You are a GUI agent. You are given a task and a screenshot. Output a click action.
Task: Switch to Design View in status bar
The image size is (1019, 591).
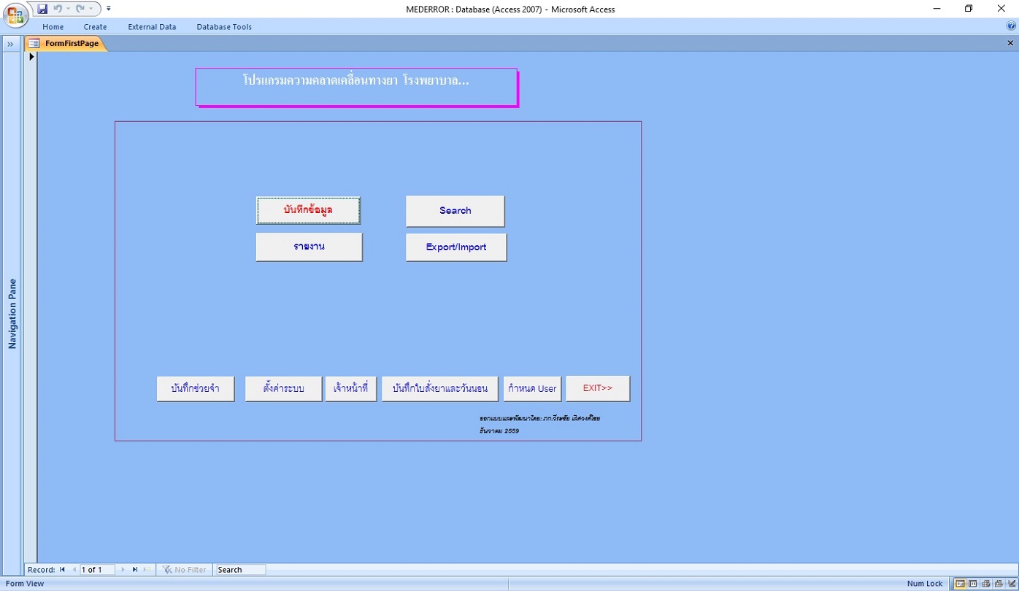pyautogui.click(x=1011, y=584)
